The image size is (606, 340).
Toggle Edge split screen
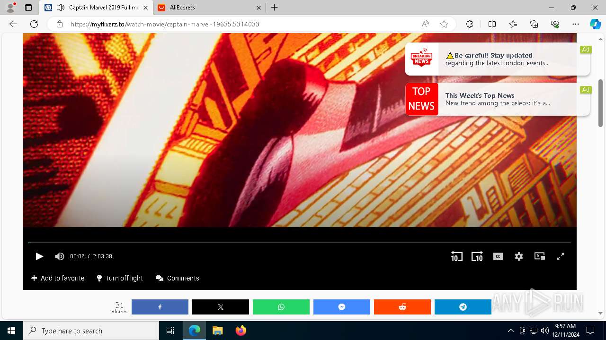(x=492, y=24)
